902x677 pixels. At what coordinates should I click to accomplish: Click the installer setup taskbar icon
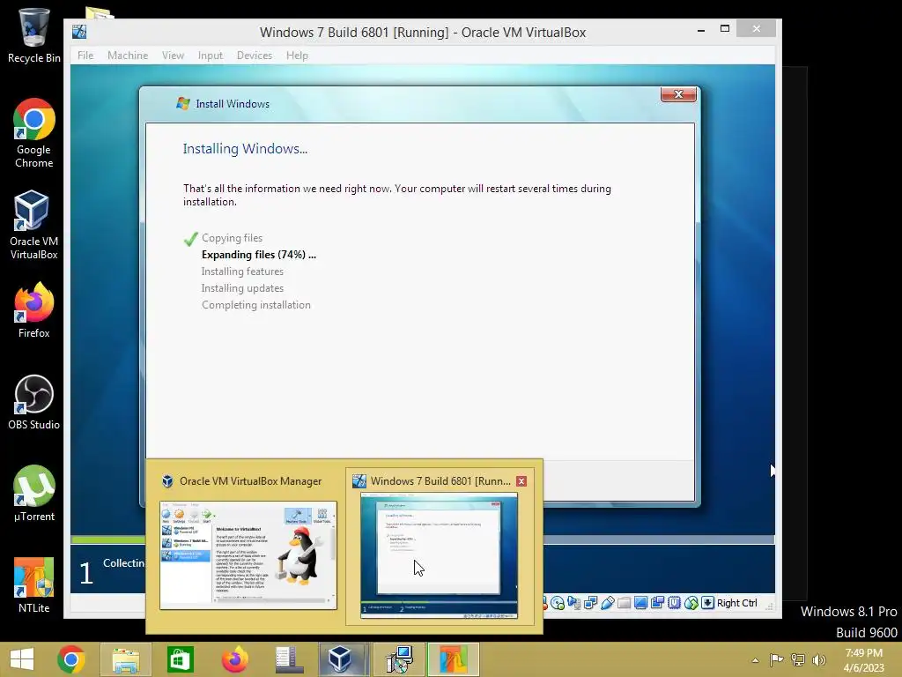click(399, 659)
